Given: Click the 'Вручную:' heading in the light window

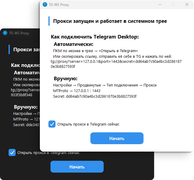Looking at the screenshot, I should (x=66, y=78).
